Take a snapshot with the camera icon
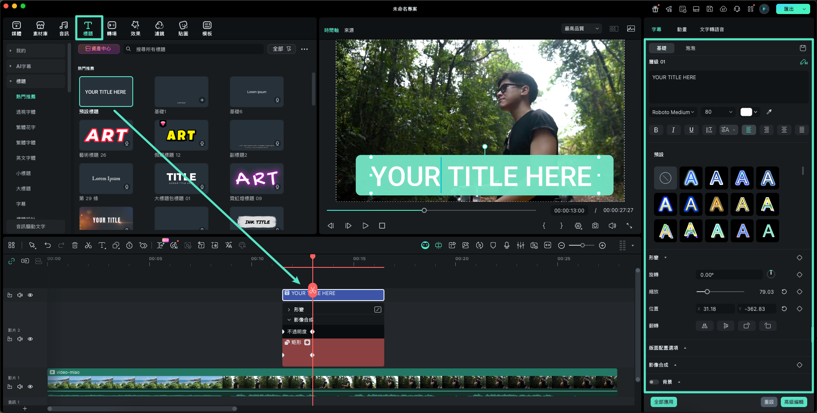The height and width of the screenshot is (413, 817). click(x=595, y=226)
